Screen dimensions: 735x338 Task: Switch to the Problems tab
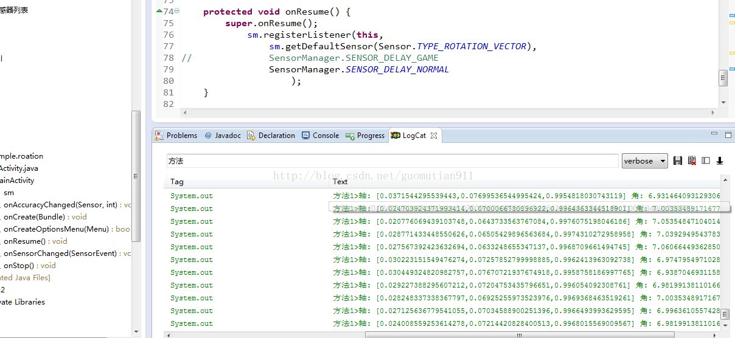pyautogui.click(x=176, y=136)
